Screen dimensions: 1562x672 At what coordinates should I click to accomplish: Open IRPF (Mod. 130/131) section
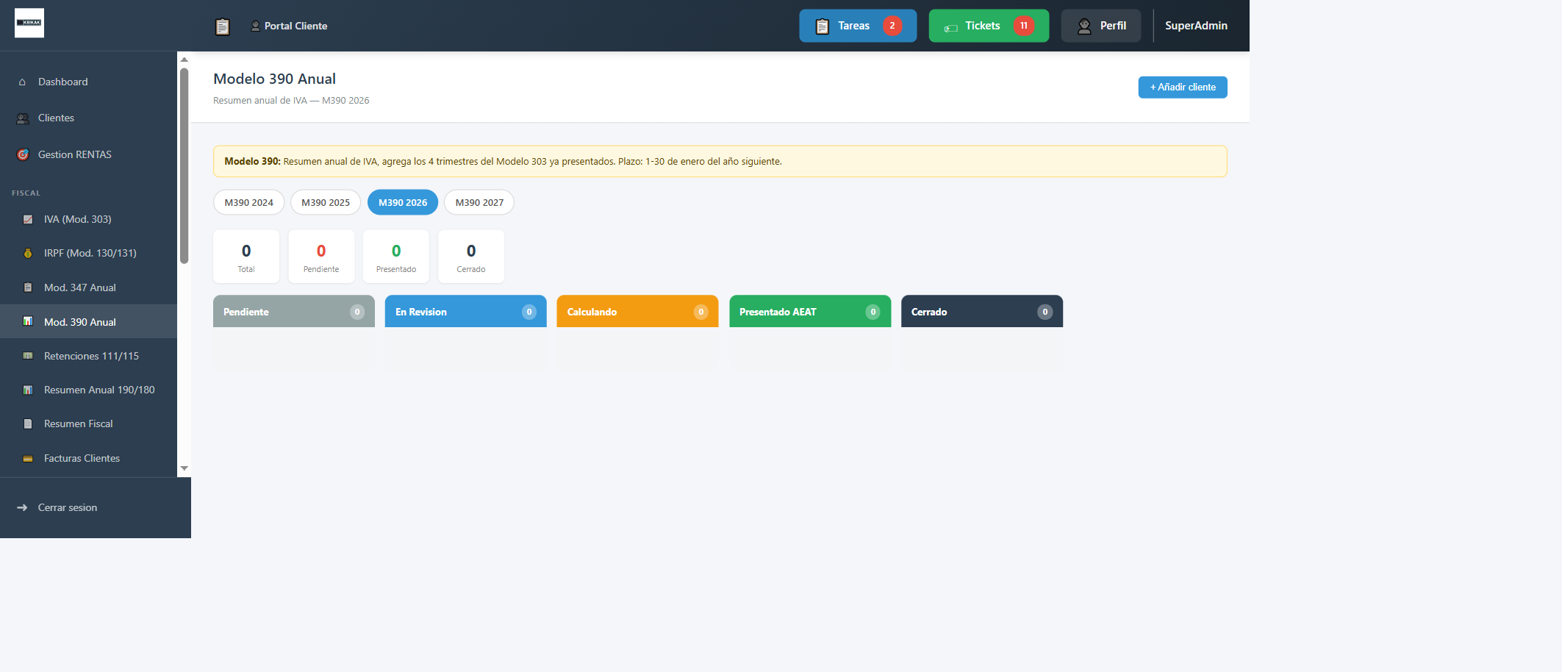(x=88, y=253)
